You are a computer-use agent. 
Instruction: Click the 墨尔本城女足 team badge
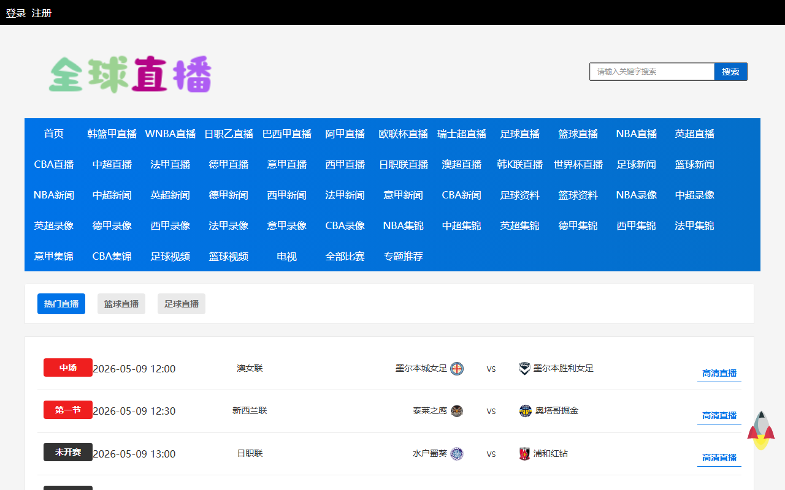pos(457,369)
